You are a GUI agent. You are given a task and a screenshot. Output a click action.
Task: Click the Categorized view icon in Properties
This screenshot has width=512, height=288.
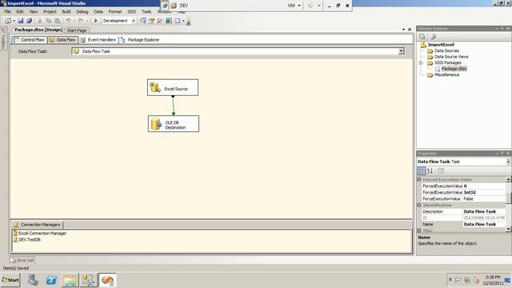[x=422, y=170]
